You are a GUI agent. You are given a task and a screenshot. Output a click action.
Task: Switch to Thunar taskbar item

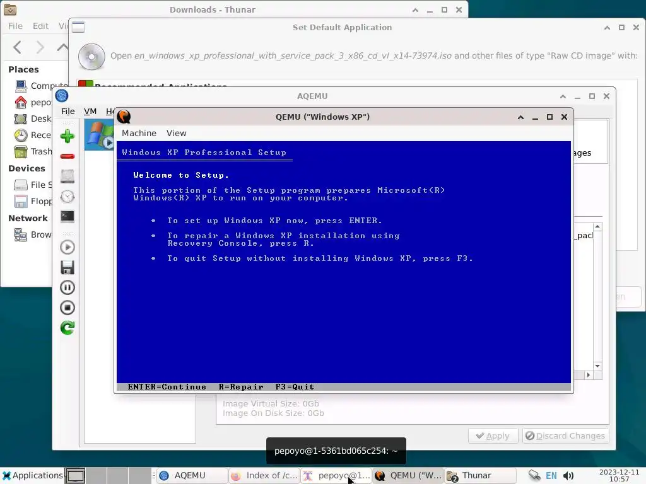tap(481, 475)
